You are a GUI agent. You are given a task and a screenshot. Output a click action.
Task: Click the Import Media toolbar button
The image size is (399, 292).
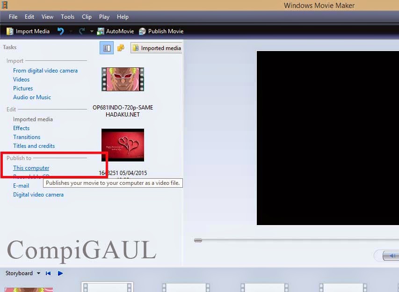point(28,31)
